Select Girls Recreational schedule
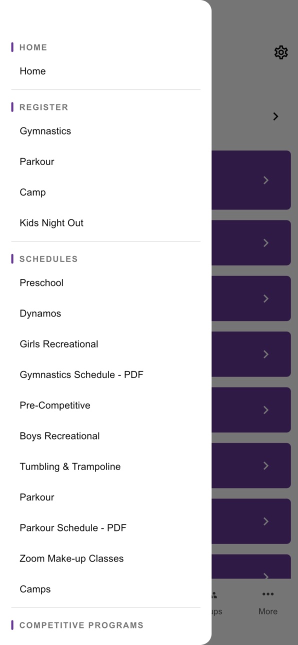The height and width of the screenshot is (645, 298). (x=59, y=344)
